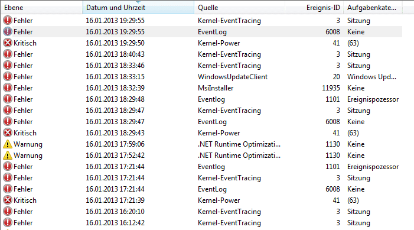Screen dimensions: 414x230
Task: Click the date 16.01.2013 18:29:43
Action: [x=115, y=132]
